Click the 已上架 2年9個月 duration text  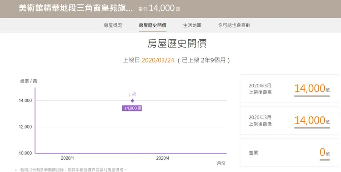pyautogui.click(x=204, y=60)
